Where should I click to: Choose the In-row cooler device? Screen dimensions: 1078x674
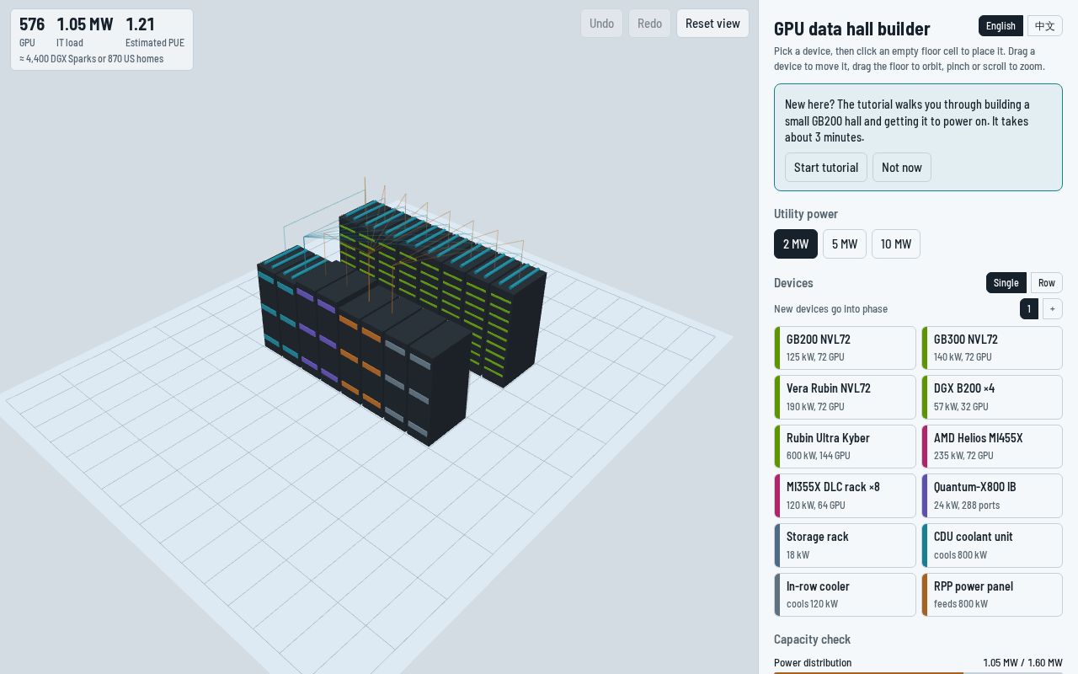point(845,595)
